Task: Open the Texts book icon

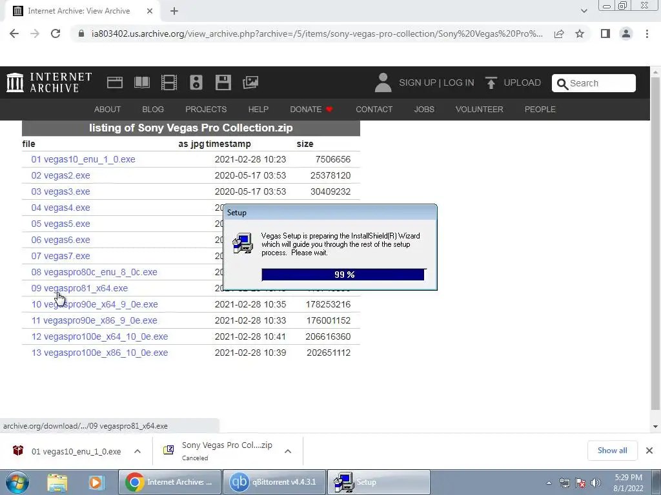Action: point(141,82)
